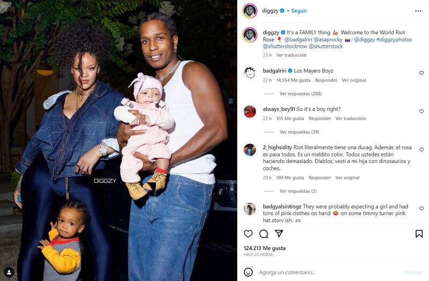Like the post with the heart icon

point(248,234)
